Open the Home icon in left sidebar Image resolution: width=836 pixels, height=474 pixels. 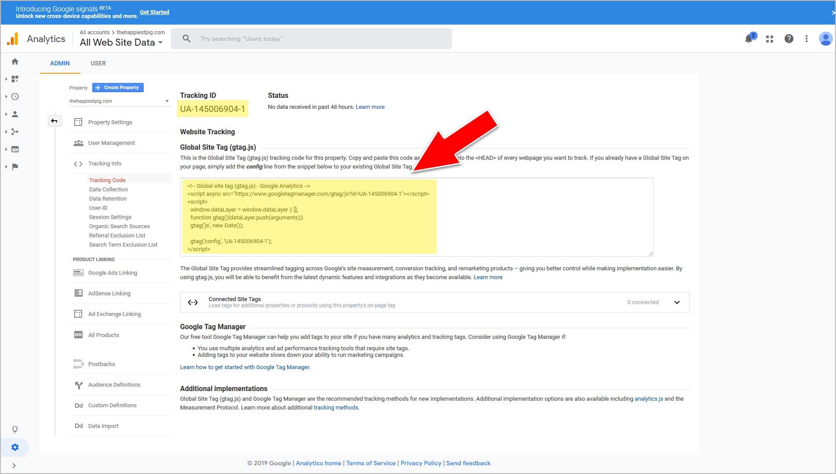(15, 61)
